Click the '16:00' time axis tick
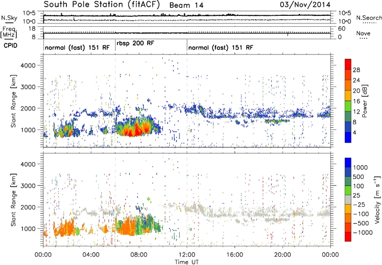The image size is (382, 265). 234,255
